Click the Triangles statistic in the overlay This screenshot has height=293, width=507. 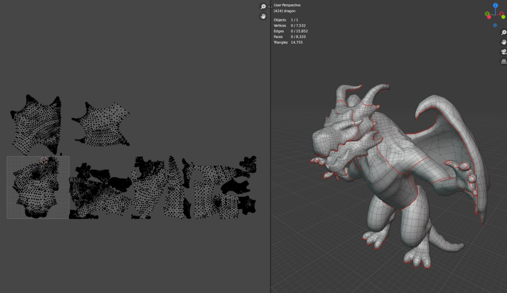288,43
